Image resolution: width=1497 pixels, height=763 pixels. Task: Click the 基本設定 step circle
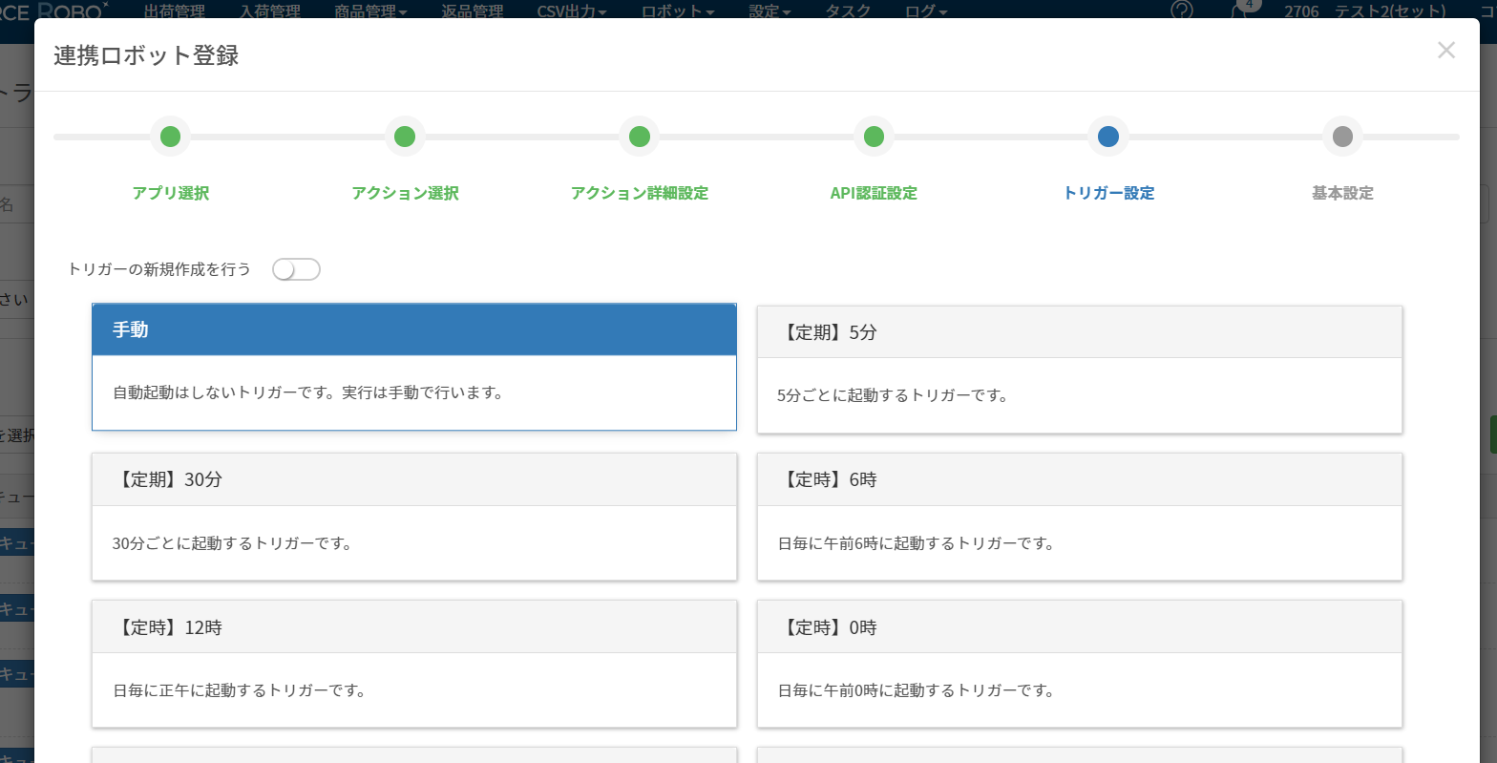1342,137
